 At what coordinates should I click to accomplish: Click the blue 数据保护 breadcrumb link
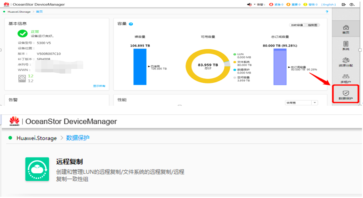click(78, 138)
